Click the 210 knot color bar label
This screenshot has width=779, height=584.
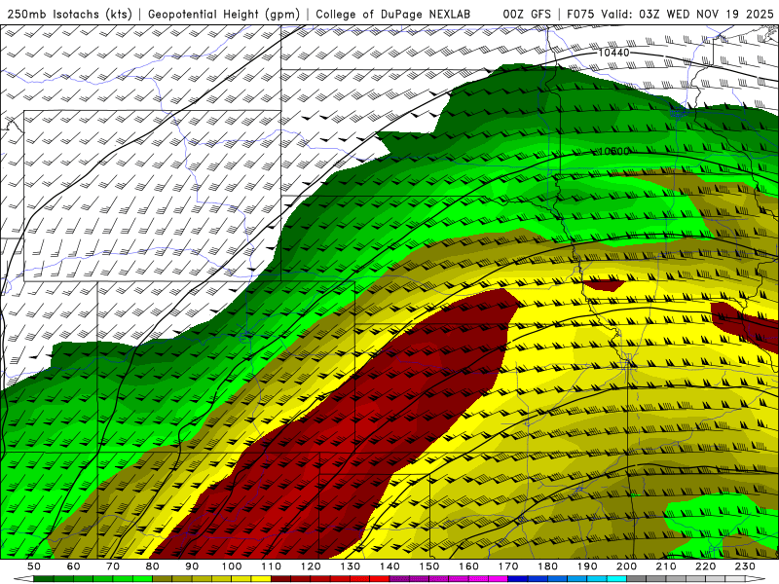pos(666,566)
